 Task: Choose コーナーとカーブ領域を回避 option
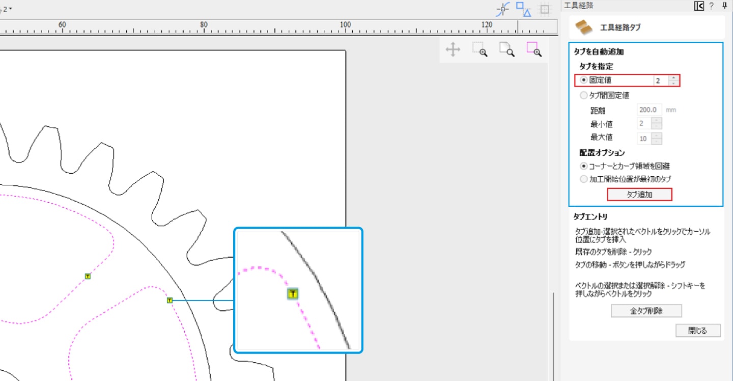[x=584, y=166]
